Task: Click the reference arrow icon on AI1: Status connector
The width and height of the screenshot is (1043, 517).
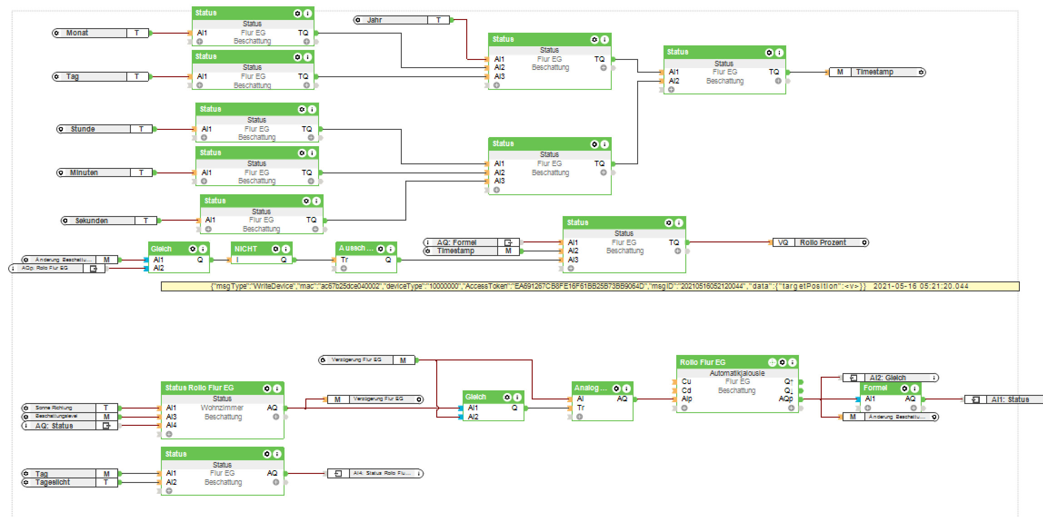Action: coord(976,400)
